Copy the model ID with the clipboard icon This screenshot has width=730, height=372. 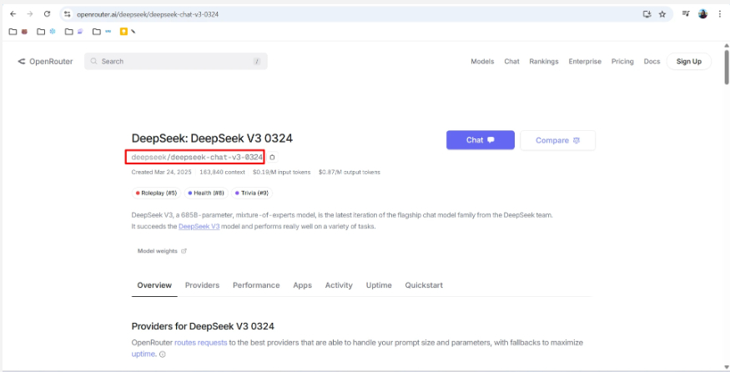click(272, 158)
